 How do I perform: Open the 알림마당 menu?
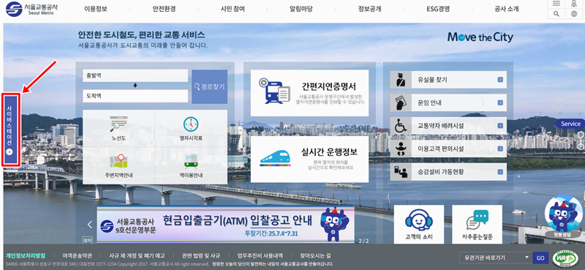tap(301, 9)
